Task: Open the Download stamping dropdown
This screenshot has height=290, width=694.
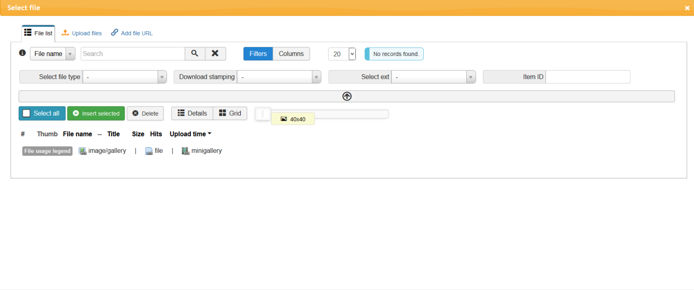Action: 279,77
